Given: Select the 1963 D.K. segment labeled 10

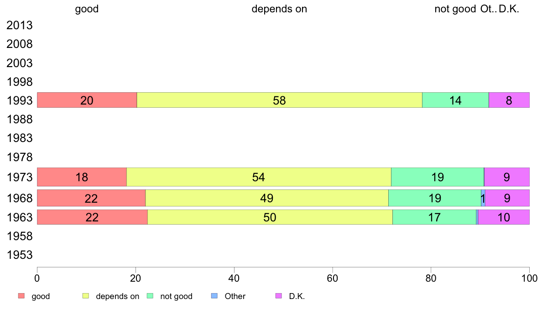Looking at the screenshot, I should (x=504, y=217).
